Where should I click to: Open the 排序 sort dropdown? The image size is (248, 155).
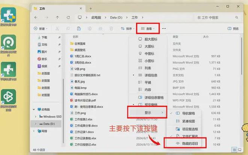point(128,29)
